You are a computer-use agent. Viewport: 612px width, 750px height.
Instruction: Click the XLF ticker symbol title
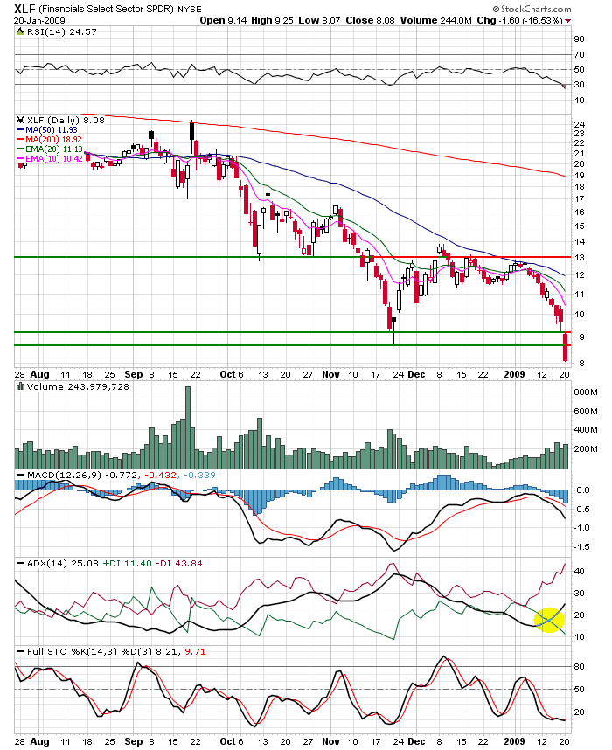tap(24, 9)
